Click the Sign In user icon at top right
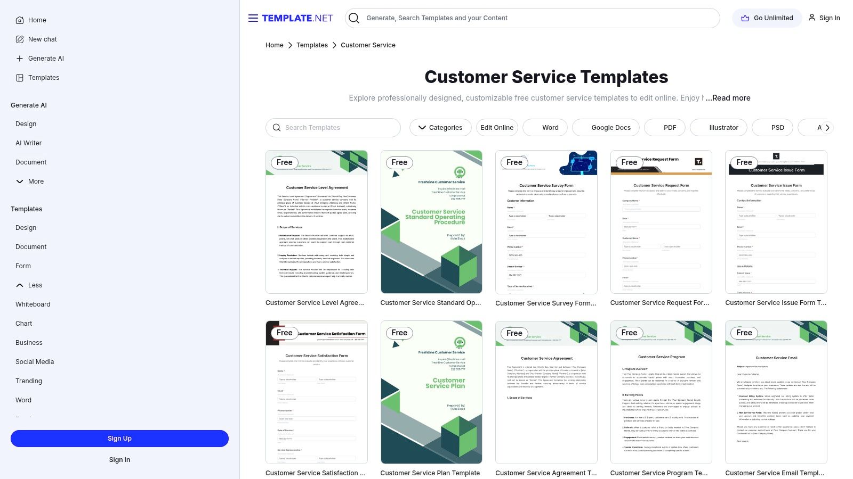 [x=812, y=18]
